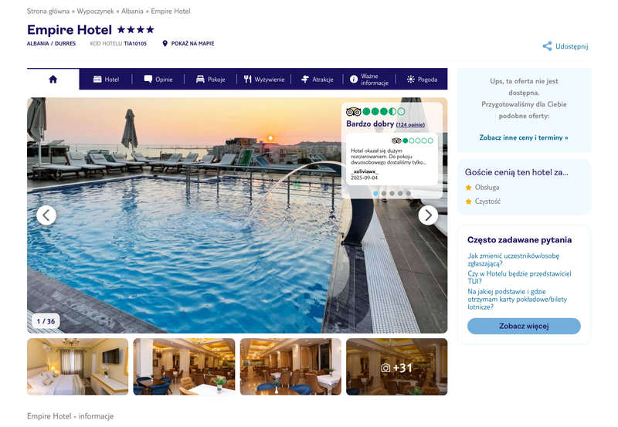Click the map pin Pokaż na mapie

(165, 43)
